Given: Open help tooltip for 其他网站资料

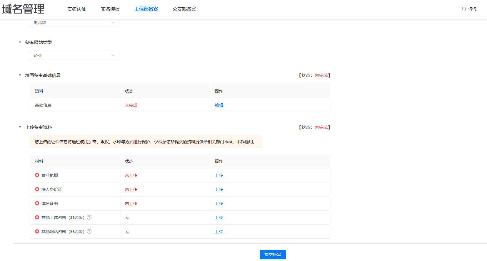Looking at the screenshot, I should (x=89, y=231).
